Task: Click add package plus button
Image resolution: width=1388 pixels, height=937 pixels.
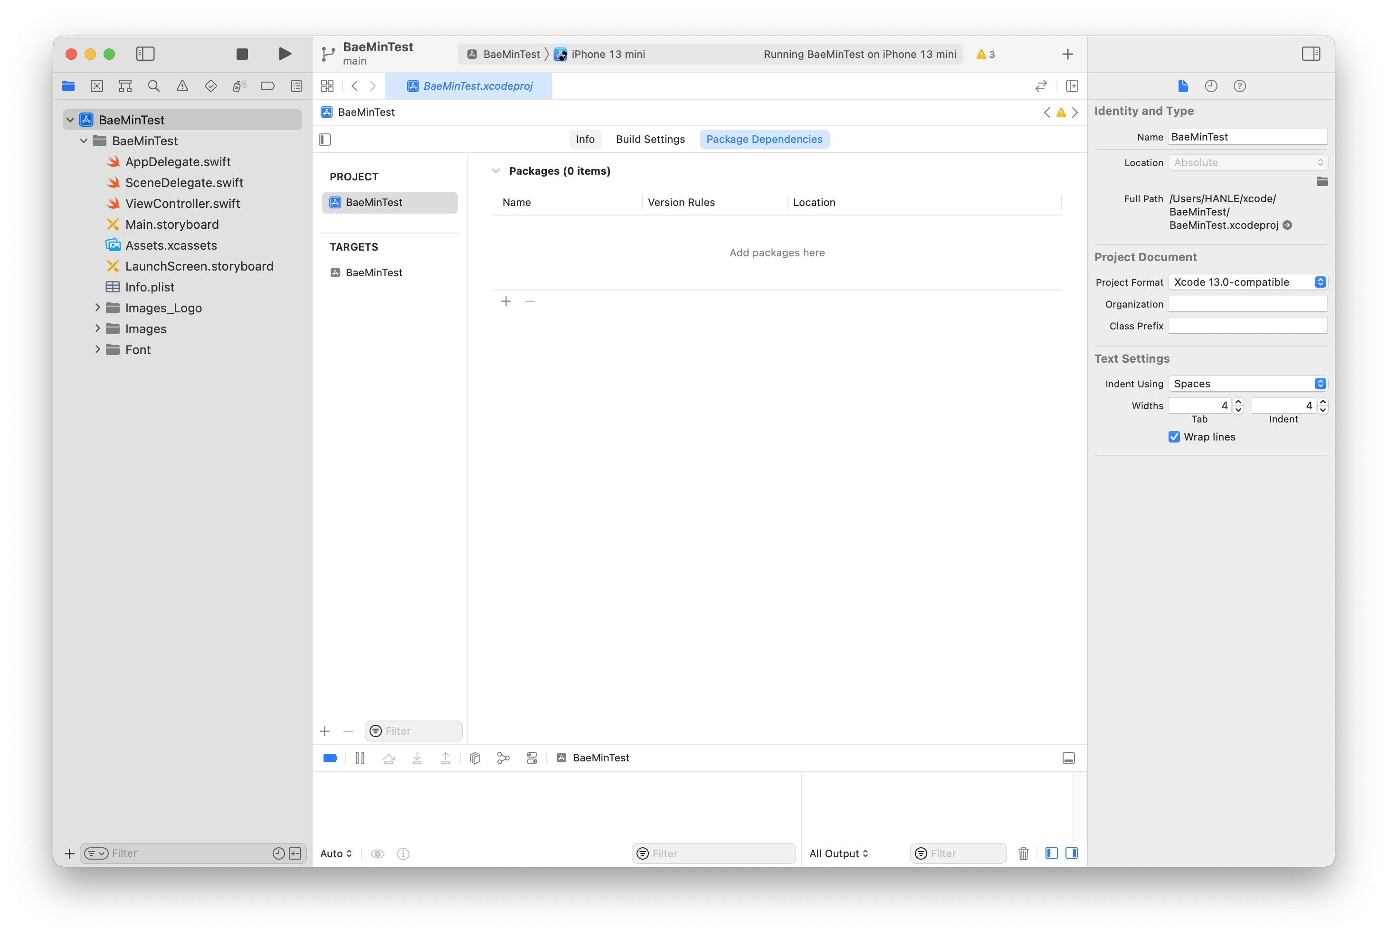Action: coord(506,301)
